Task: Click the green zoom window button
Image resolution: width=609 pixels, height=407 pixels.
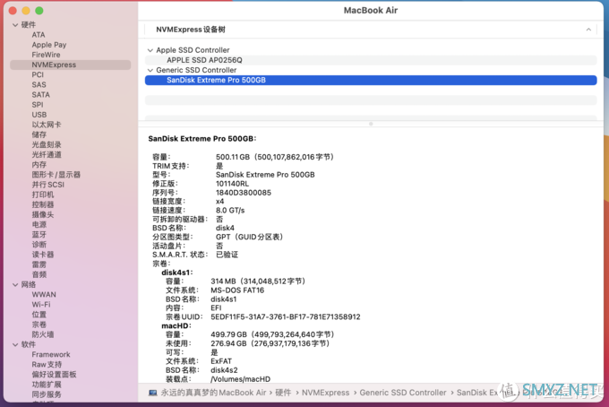Action: click(39, 11)
